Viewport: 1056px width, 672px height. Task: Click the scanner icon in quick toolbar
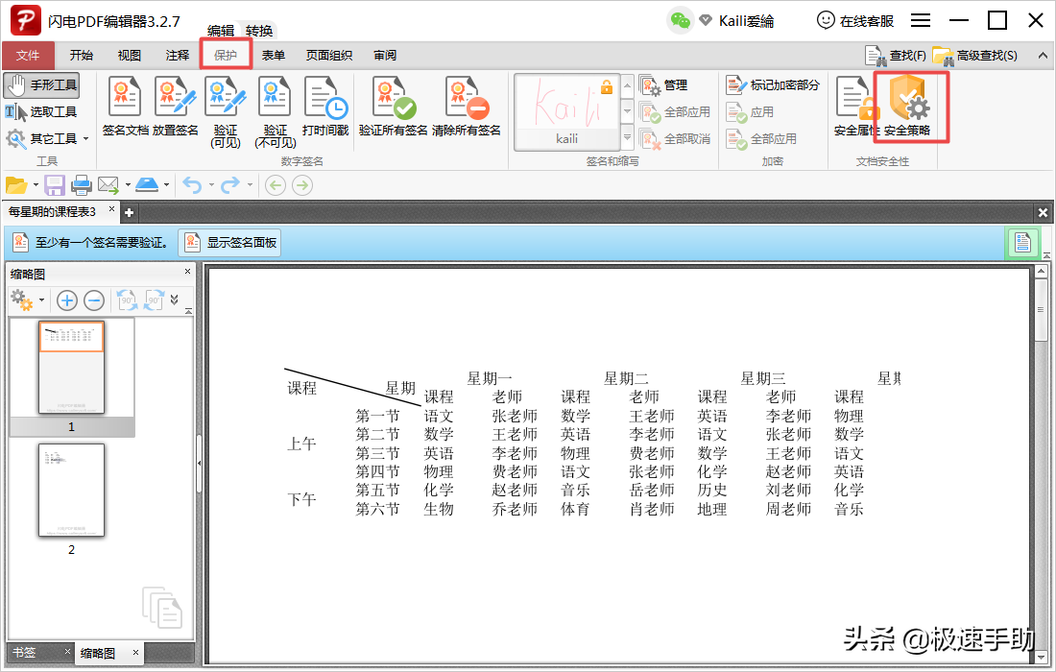pos(147,184)
